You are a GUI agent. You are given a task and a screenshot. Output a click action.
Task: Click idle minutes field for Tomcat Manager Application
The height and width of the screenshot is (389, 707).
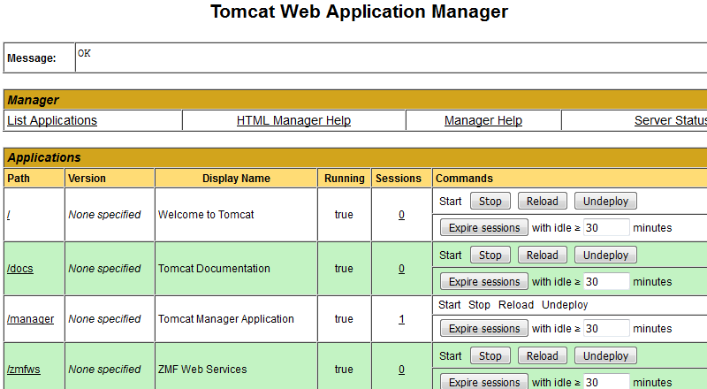tap(606, 328)
